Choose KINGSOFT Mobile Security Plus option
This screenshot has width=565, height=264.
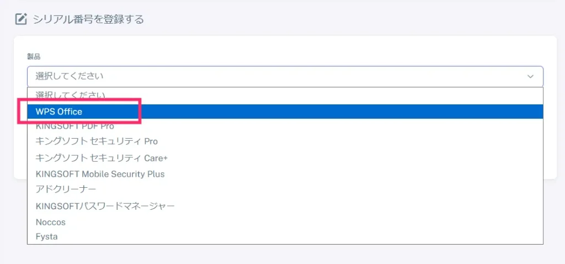100,174
